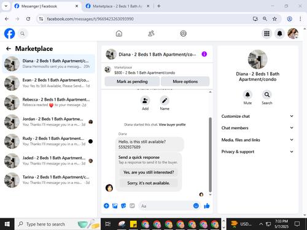Open Evan's conversation in the list
This screenshot has width=307, height=230.
(x=49, y=83)
